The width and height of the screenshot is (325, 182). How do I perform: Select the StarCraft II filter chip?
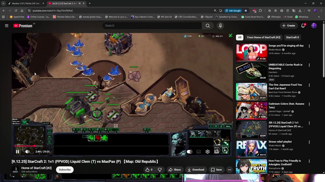pyautogui.click(x=292, y=37)
